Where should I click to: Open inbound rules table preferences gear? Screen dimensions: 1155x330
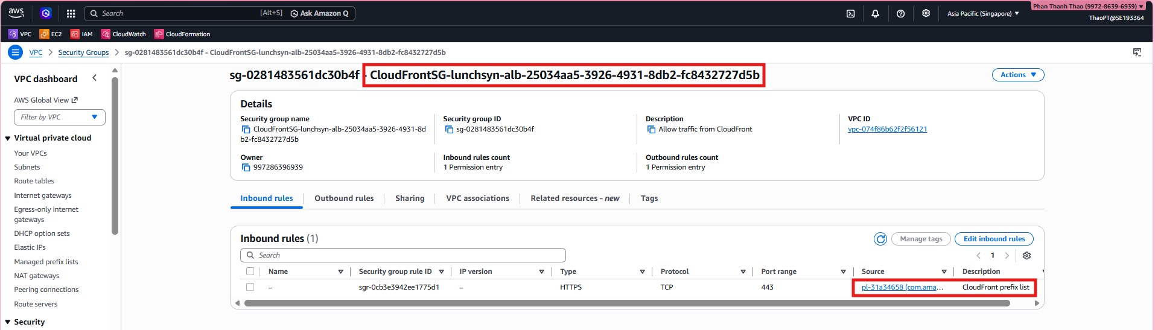pyautogui.click(x=1026, y=255)
